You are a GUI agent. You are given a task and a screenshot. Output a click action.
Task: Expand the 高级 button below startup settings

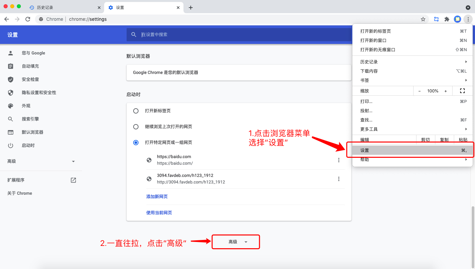(235, 242)
